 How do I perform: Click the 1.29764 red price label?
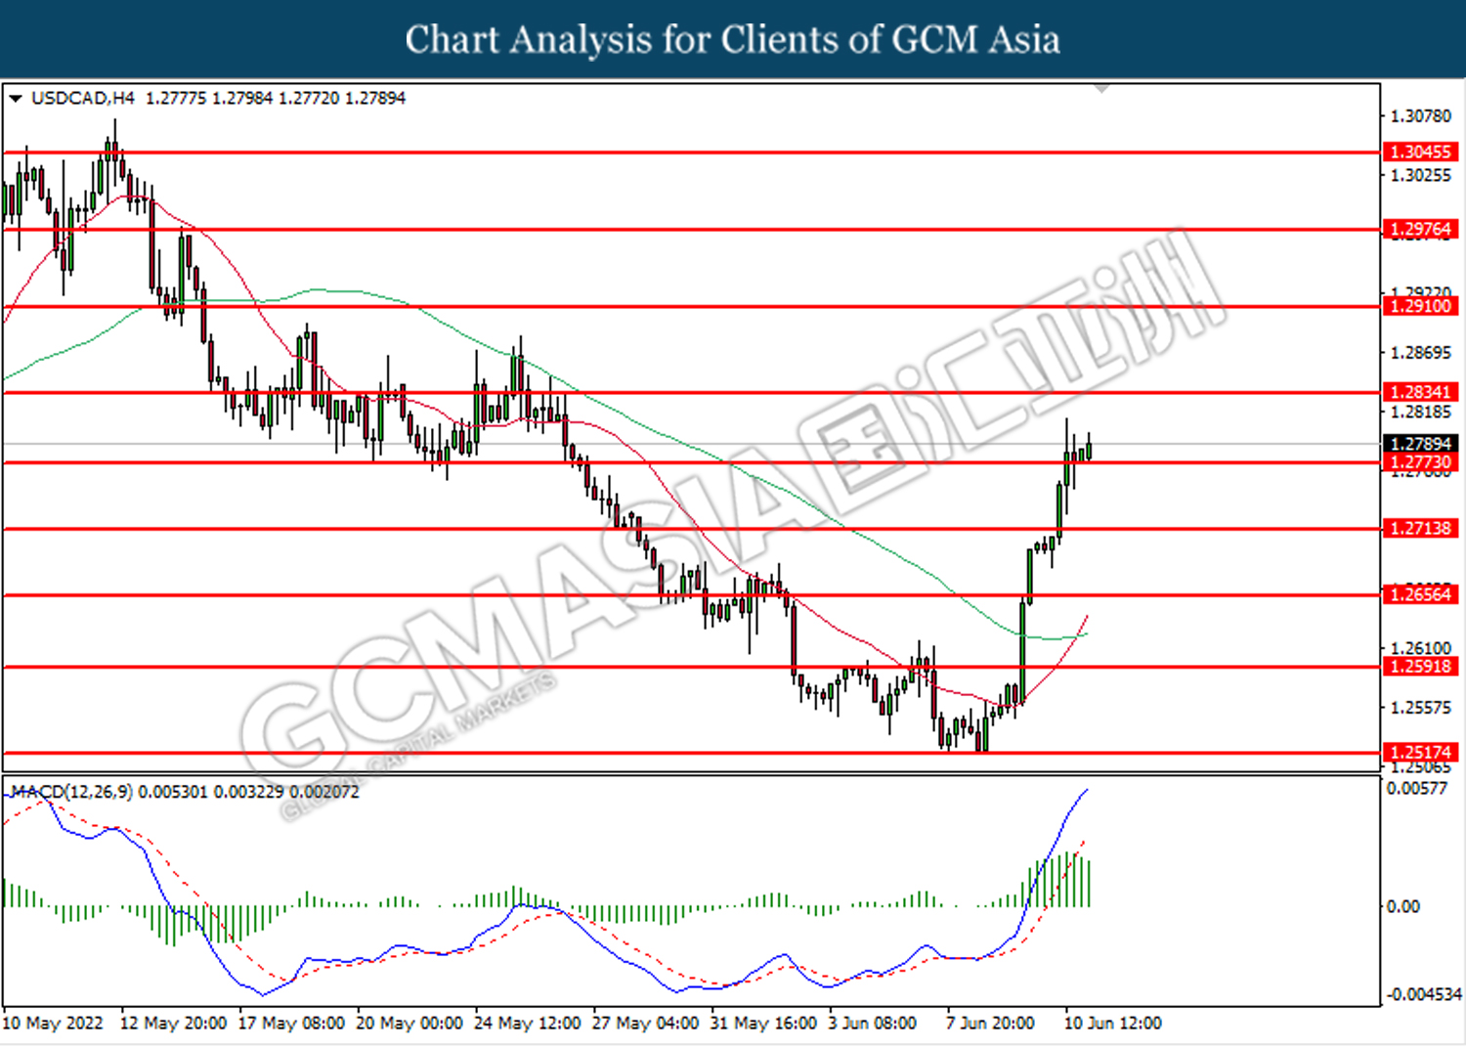pyautogui.click(x=1420, y=229)
